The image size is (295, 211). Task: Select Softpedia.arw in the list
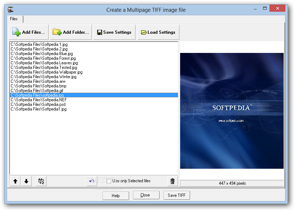click(94, 81)
